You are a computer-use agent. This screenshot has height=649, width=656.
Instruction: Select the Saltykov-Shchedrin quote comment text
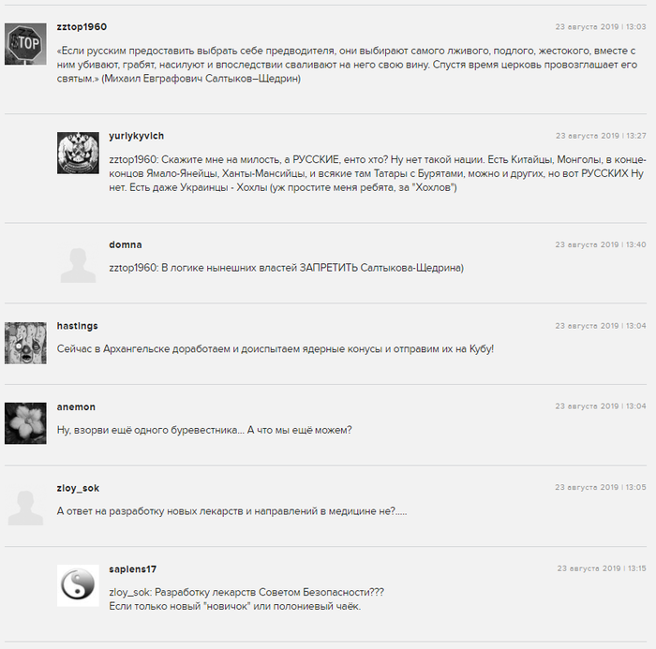[x=348, y=65]
